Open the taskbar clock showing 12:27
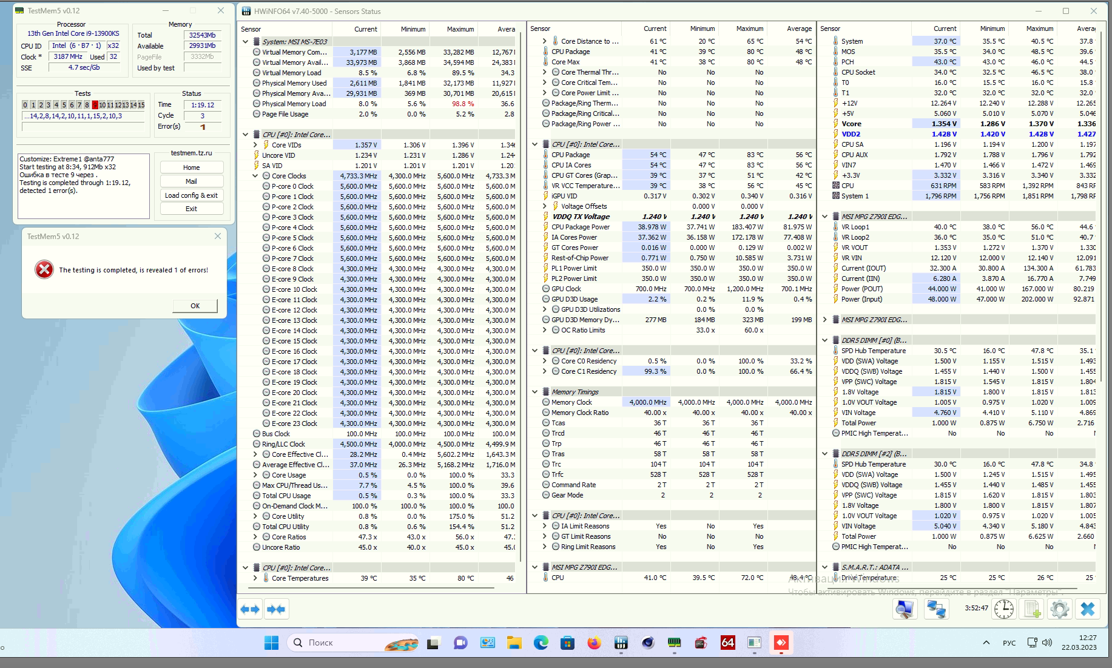The width and height of the screenshot is (1112, 668). coord(1079,643)
